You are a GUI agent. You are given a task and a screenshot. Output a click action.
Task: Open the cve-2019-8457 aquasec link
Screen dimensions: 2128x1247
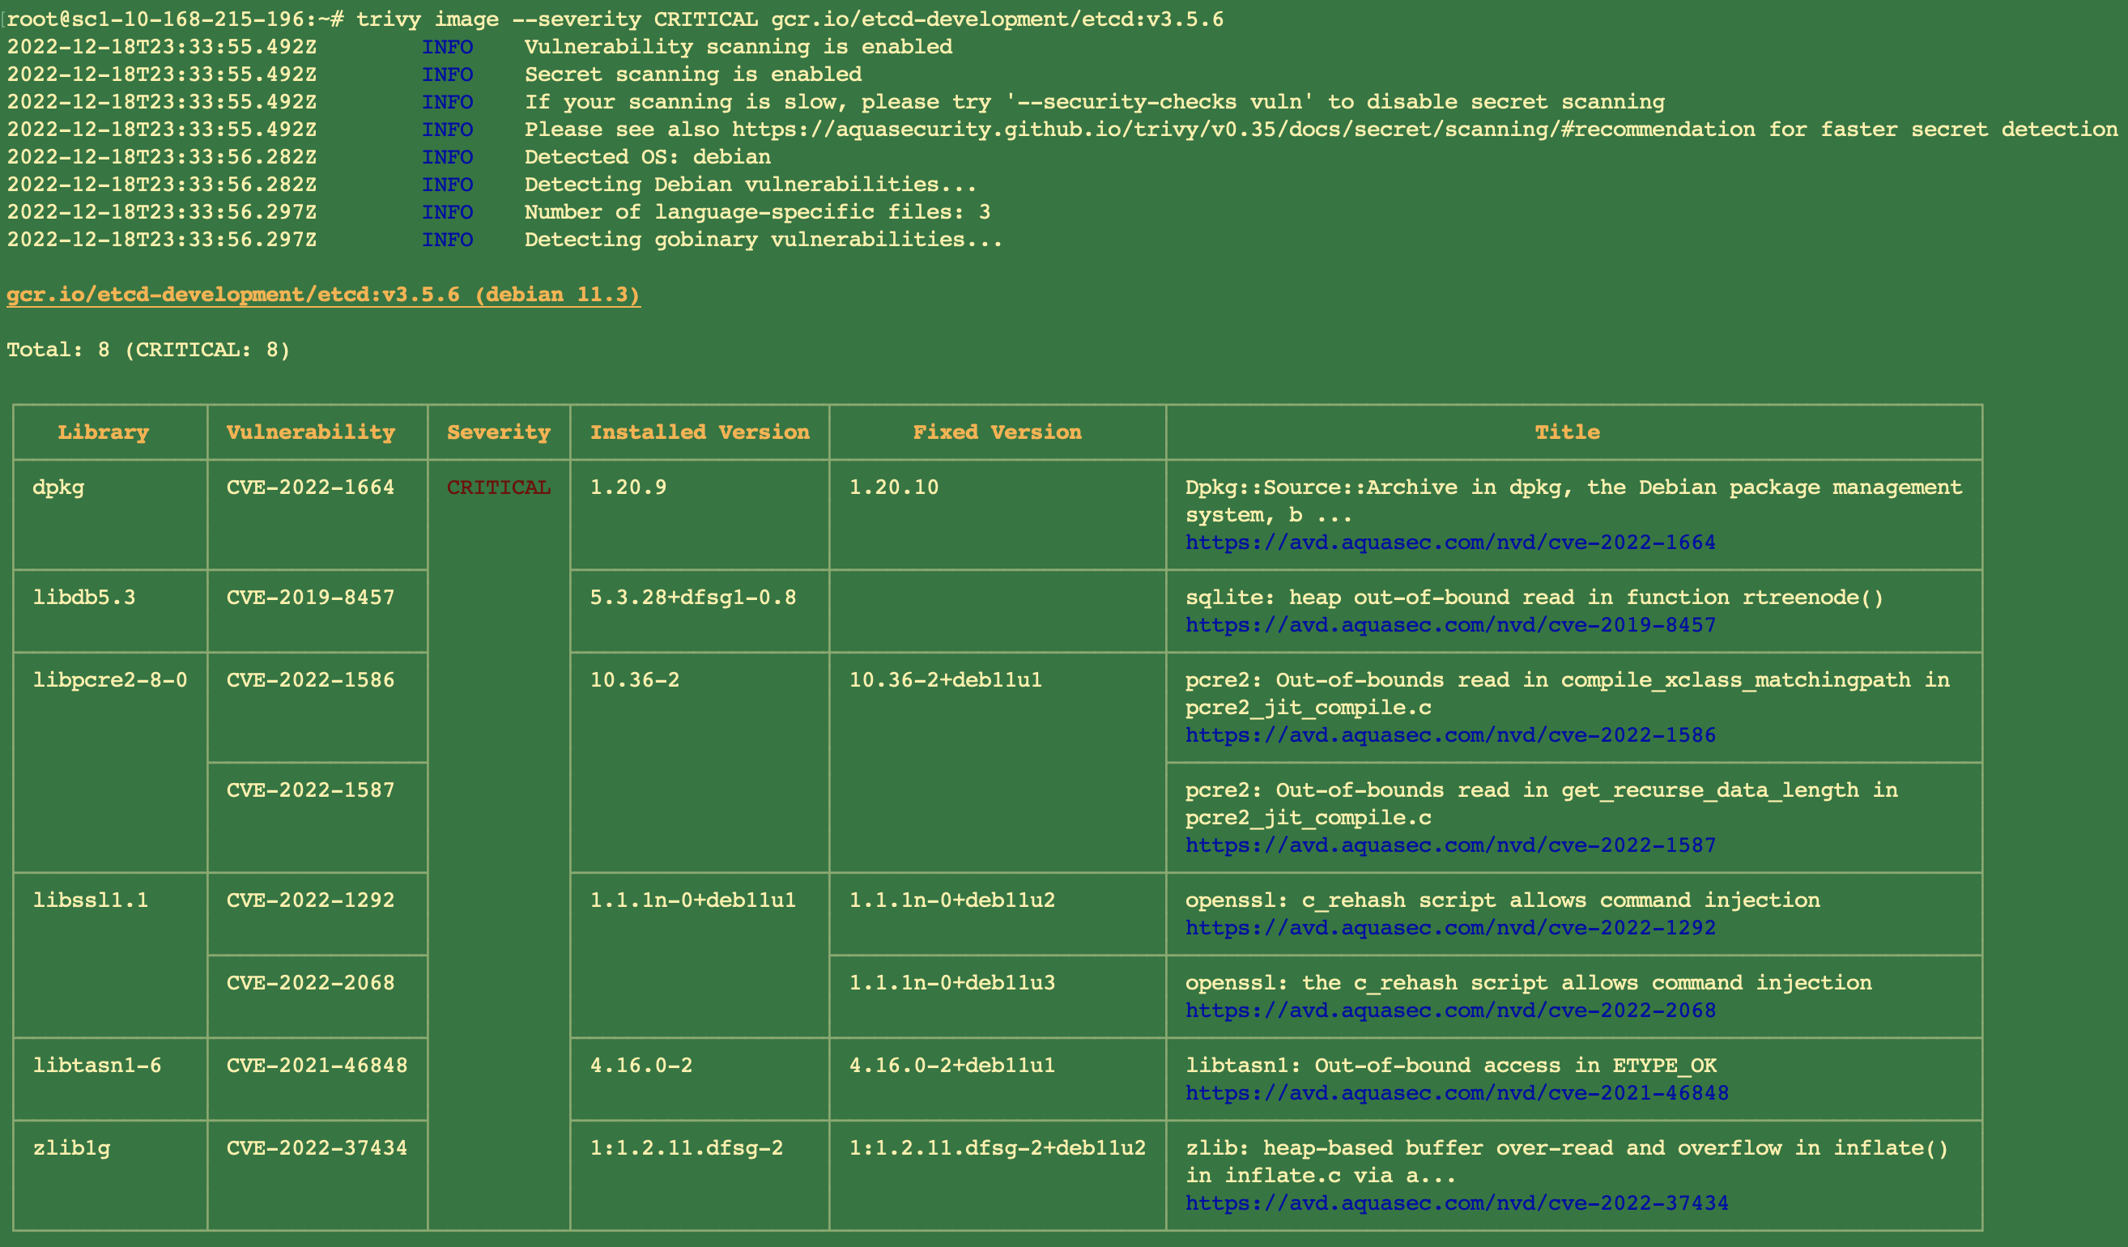pyautogui.click(x=1450, y=625)
